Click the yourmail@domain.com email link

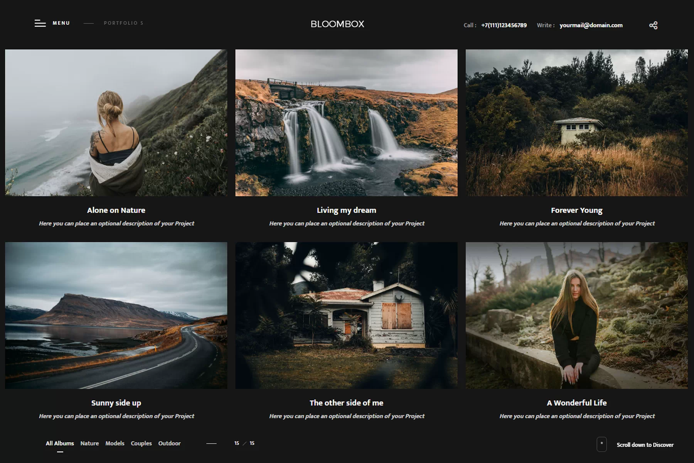[x=591, y=25]
